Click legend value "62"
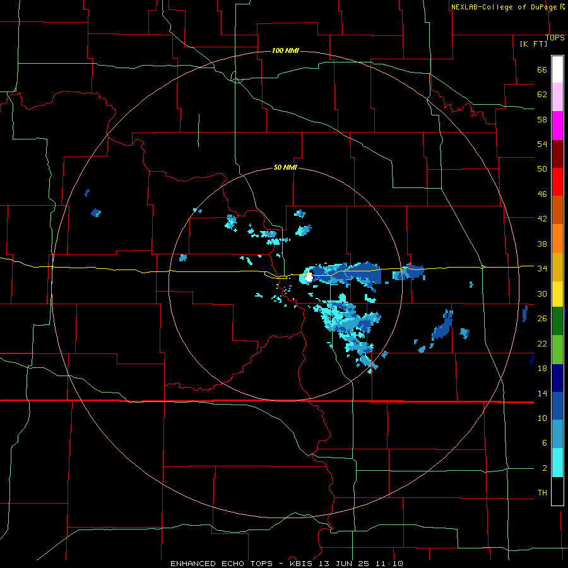Image resolution: width=568 pixels, height=568 pixels. tap(542, 95)
